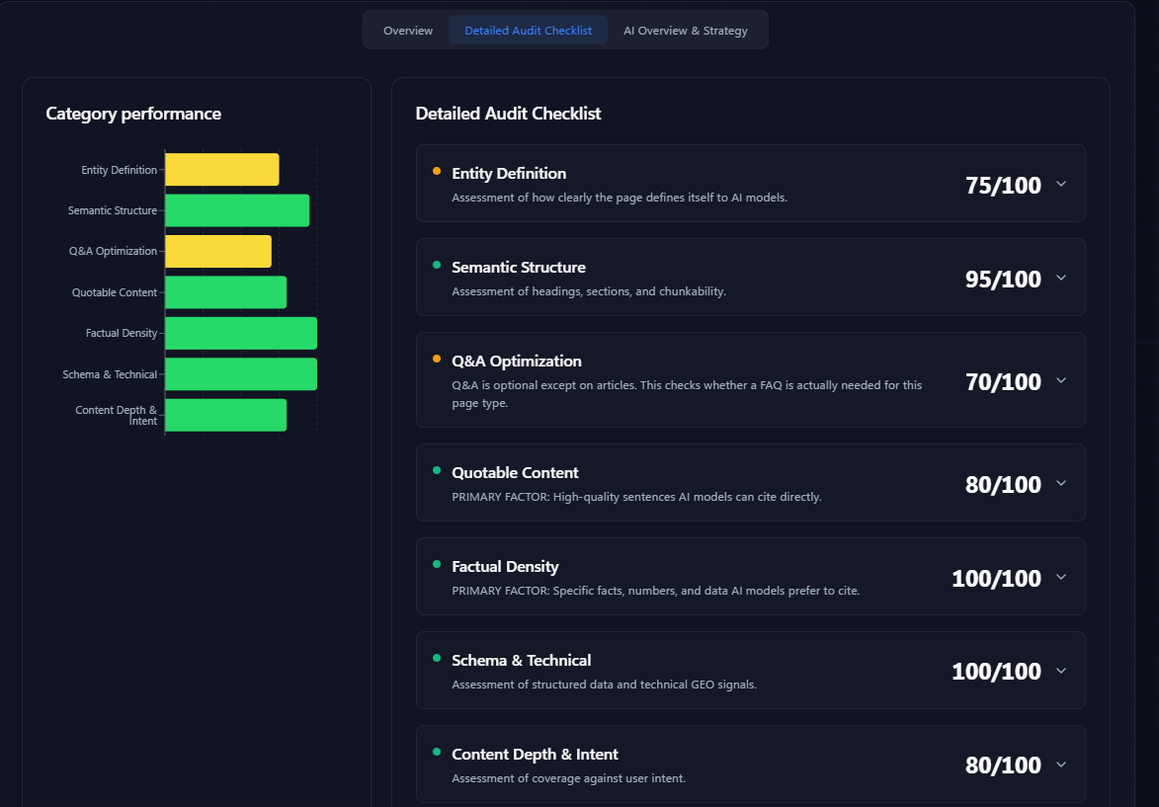Click the description about specific facts and numbers
Image resolution: width=1159 pixels, height=807 pixels.
[x=656, y=591]
